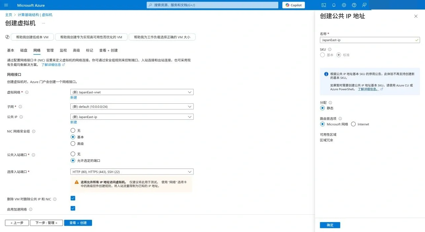
Task: Expand the 选择入站端口 dropdown
Action: coord(132,172)
